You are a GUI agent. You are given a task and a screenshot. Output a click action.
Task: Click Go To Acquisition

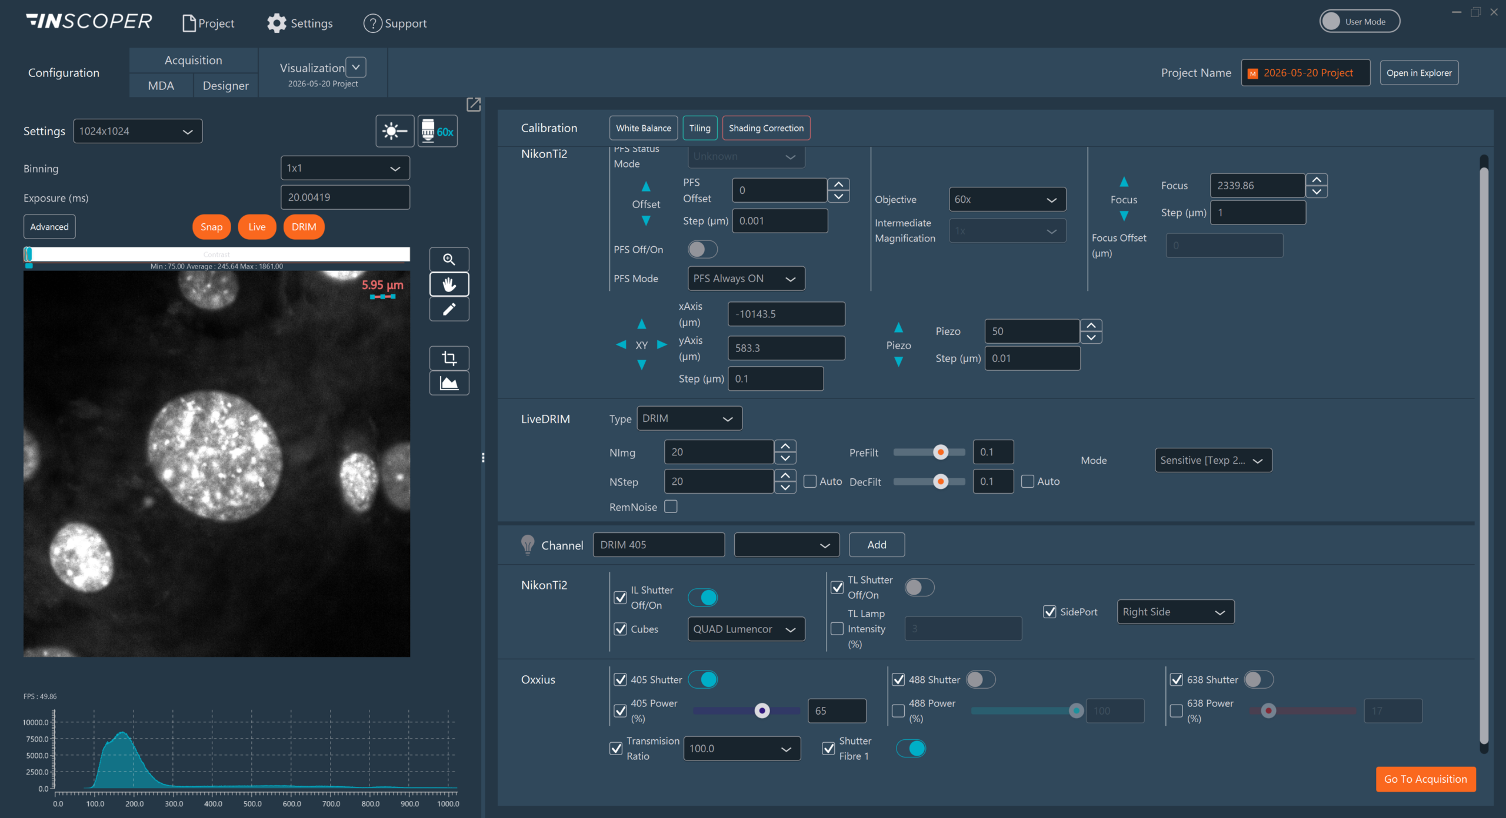(x=1425, y=779)
